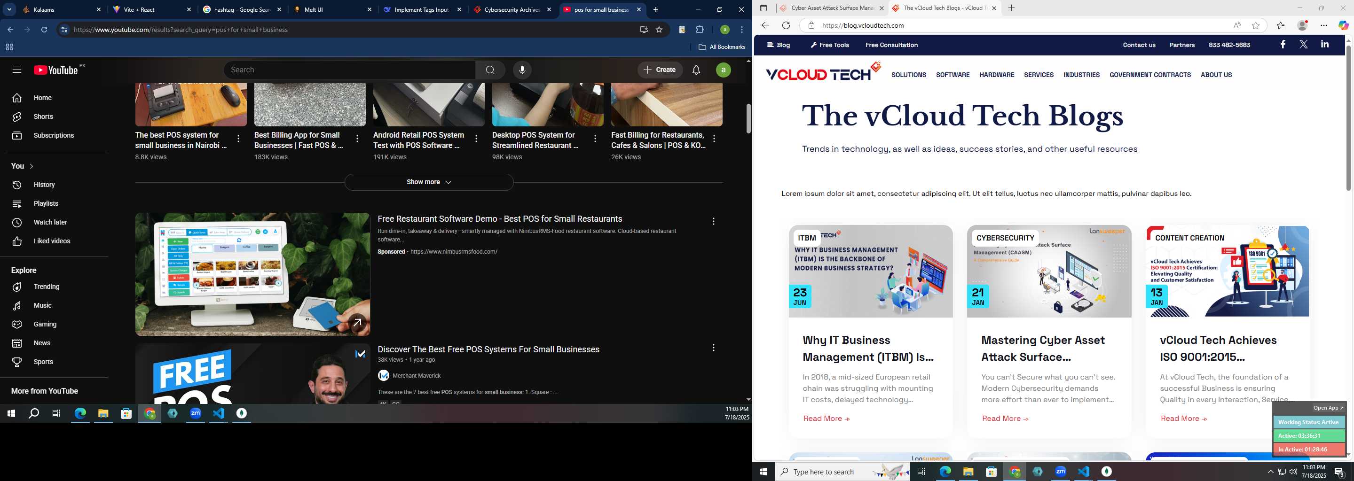Click the YouTube logo

(56, 70)
